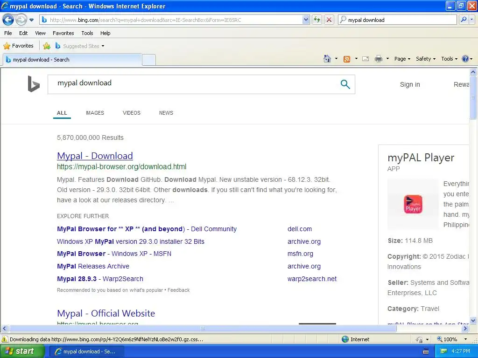Click Bing's teal search magnifier icon
This screenshot has height=358, width=478.
345,84
